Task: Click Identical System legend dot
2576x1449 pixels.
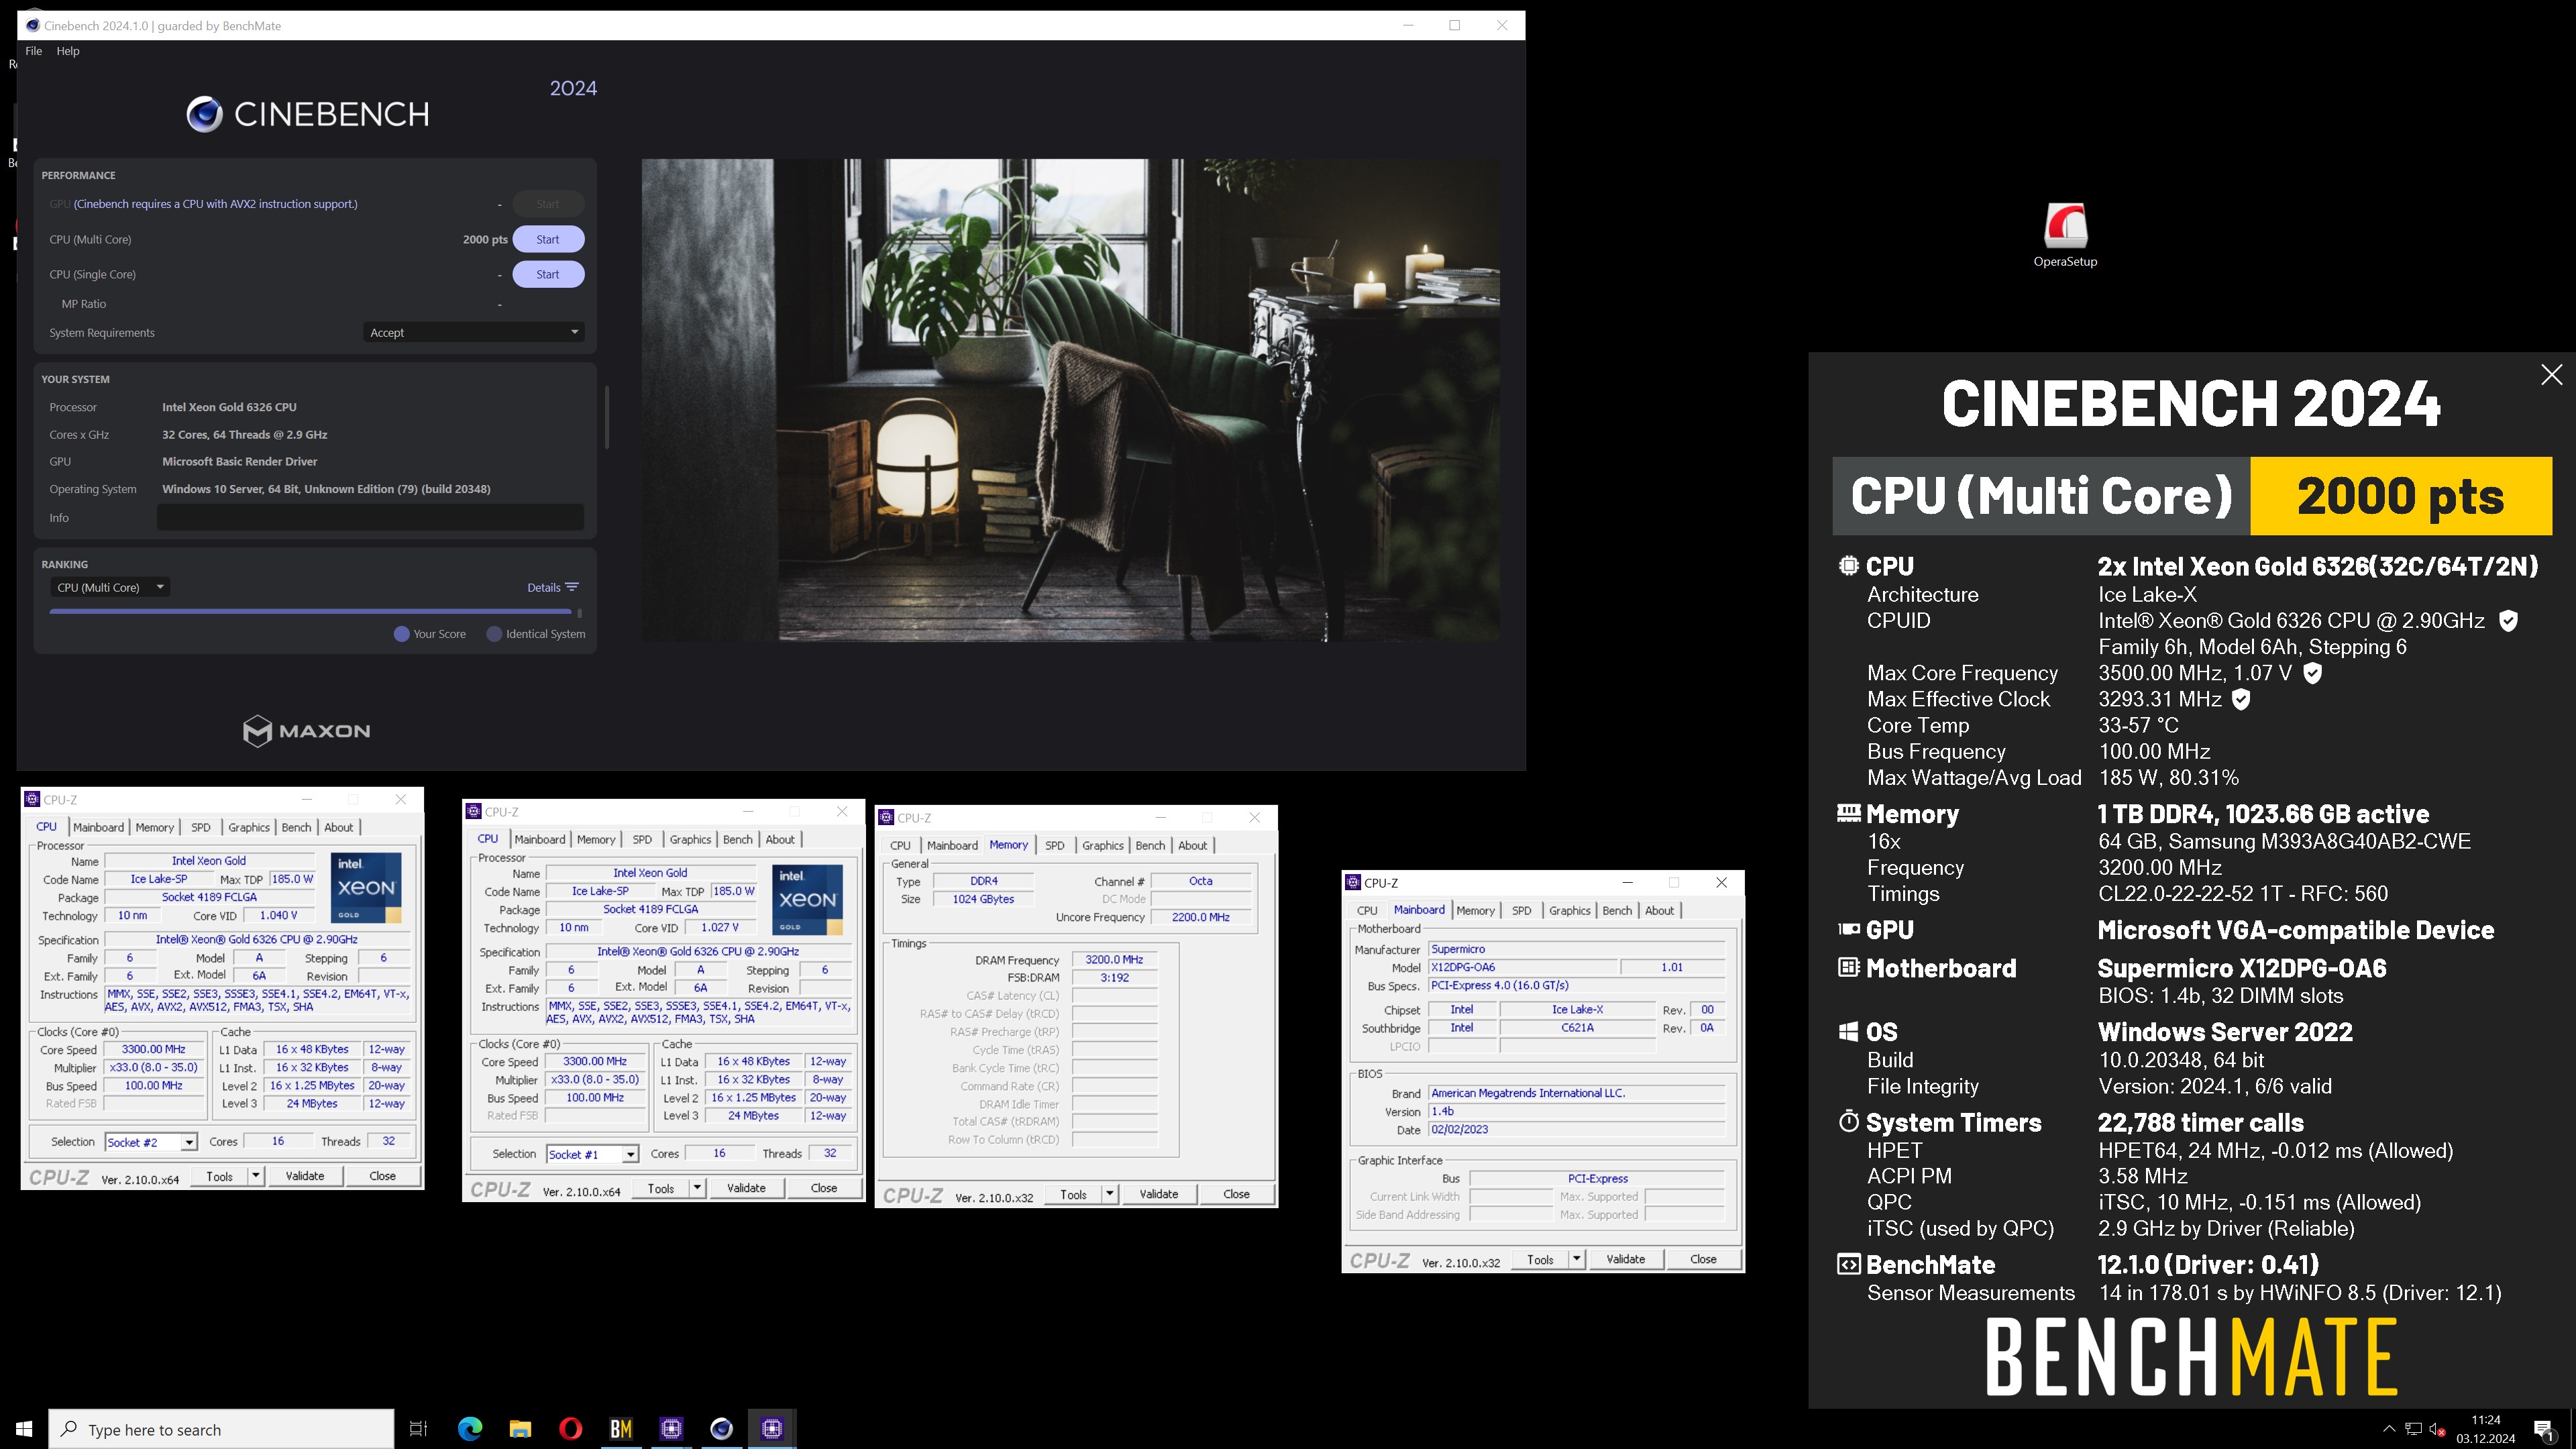Action: tap(494, 634)
